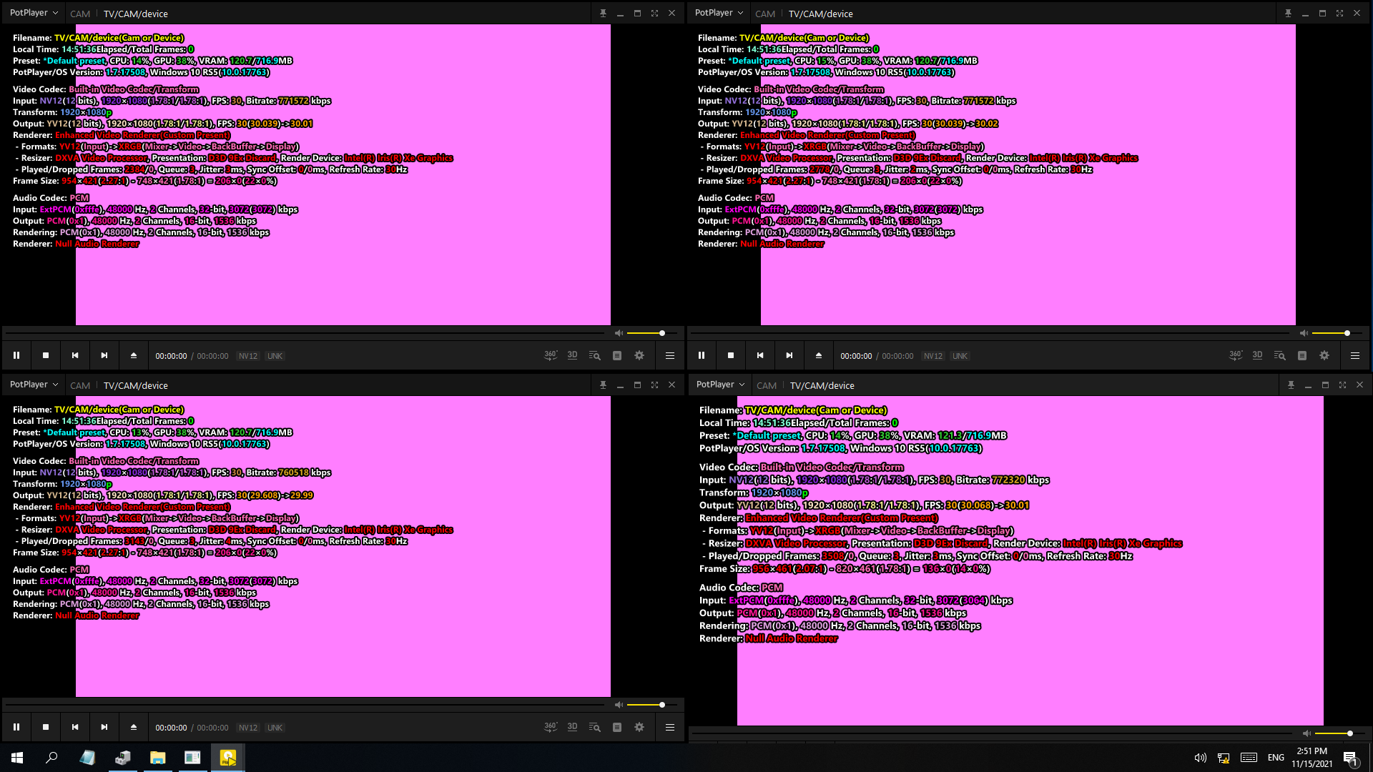1373x772 pixels.
Task: Open the playlist search icon in bottom-left player
Action: [594, 727]
